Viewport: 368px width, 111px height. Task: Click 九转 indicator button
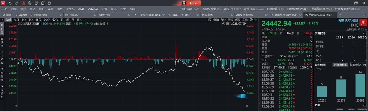click(x=223, y=20)
